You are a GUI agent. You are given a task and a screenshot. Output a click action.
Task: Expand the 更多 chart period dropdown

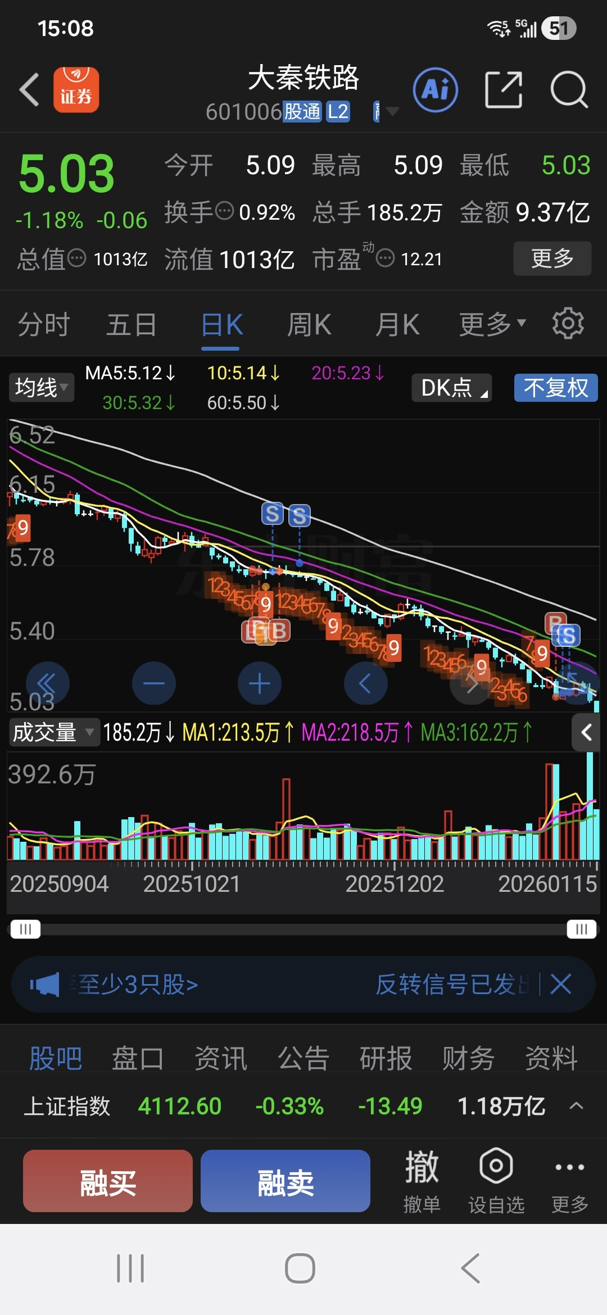pos(492,325)
